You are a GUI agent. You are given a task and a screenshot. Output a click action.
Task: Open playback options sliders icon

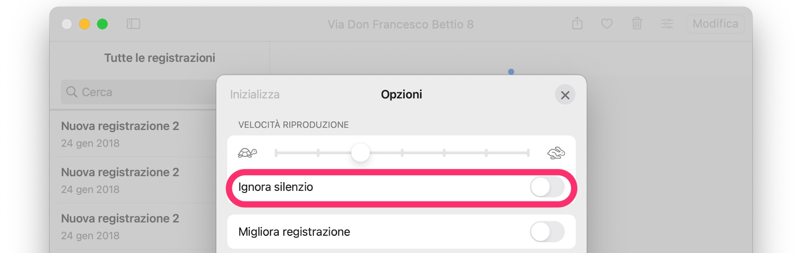coord(667,24)
